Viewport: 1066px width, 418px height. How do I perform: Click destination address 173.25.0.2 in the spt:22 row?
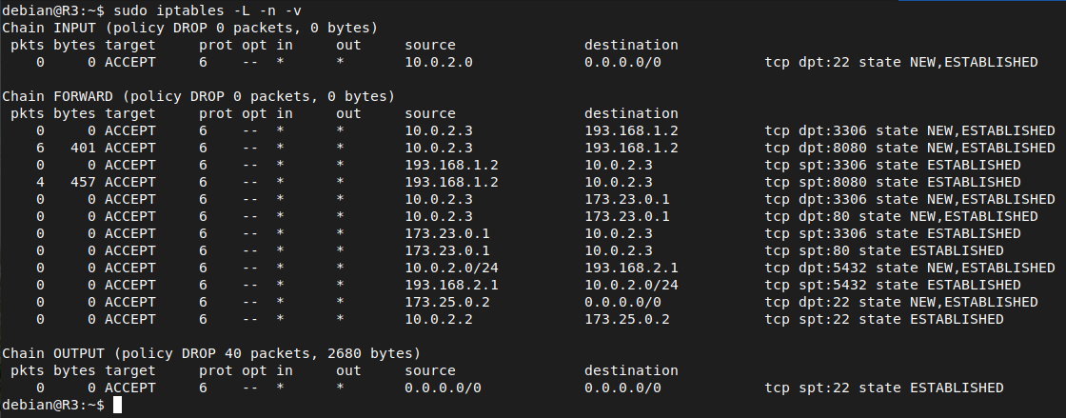pos(627,319)
